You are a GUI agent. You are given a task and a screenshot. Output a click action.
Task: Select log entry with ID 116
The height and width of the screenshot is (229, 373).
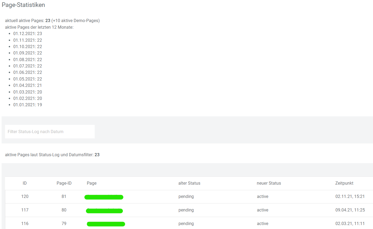pos(25,224)
